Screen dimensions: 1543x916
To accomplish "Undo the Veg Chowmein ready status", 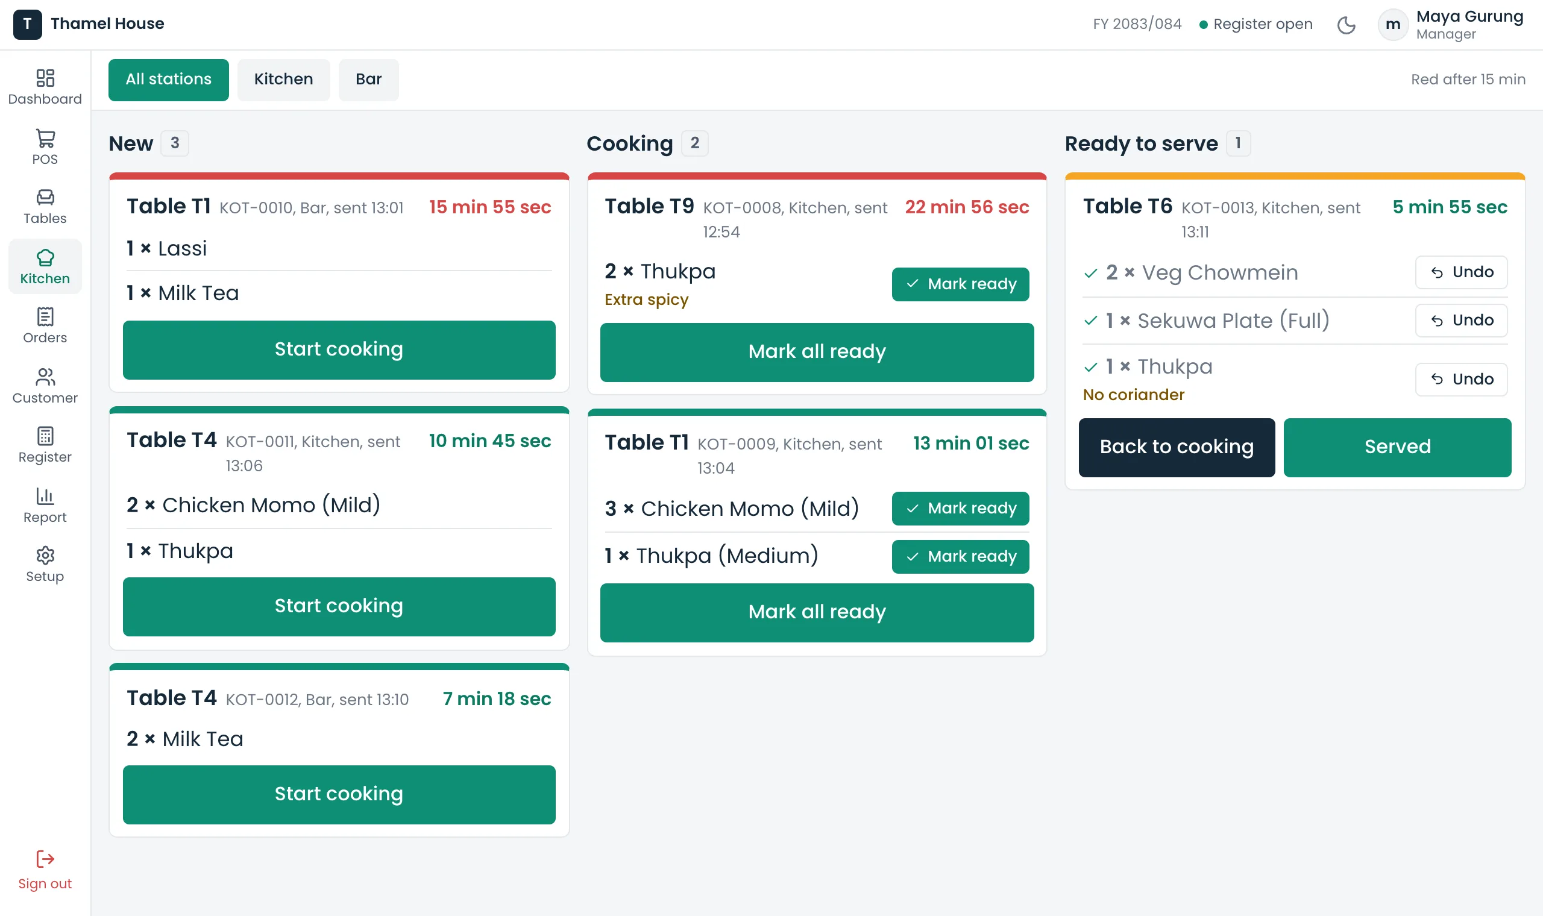I will 1462,272.
